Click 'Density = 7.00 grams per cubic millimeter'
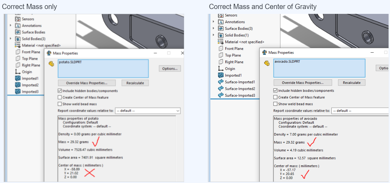The width and height of the screenshot is (390, 183). point(306,134)
